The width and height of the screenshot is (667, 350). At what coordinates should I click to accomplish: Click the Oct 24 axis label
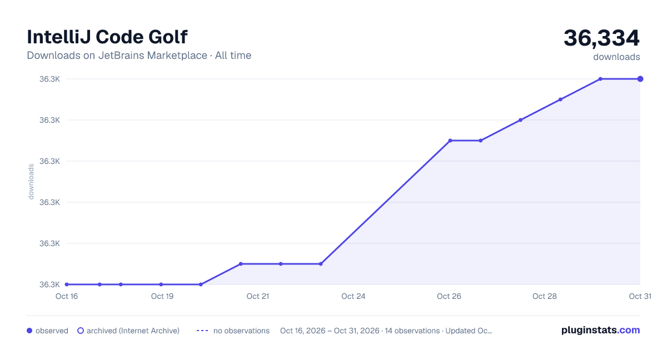point(354,296)
